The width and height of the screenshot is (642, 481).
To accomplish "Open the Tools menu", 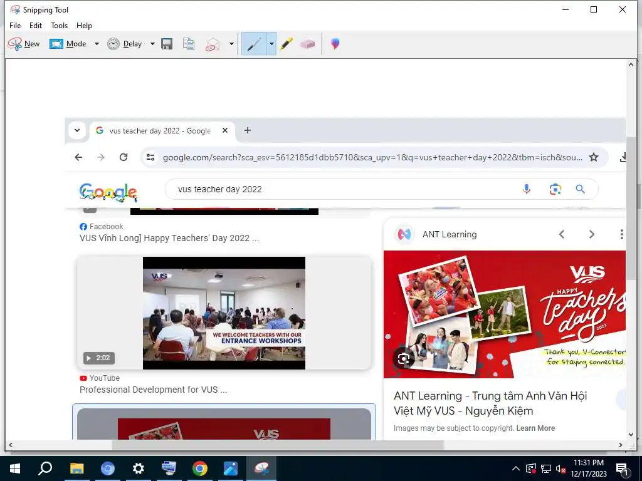I will tap(60, 25).
